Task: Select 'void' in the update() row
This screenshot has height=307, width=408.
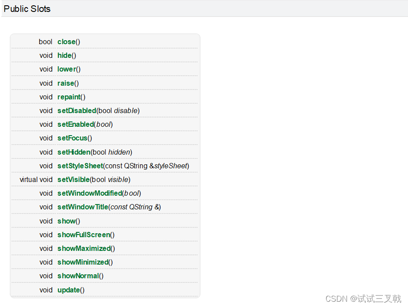Action: [x=46, y=290]
